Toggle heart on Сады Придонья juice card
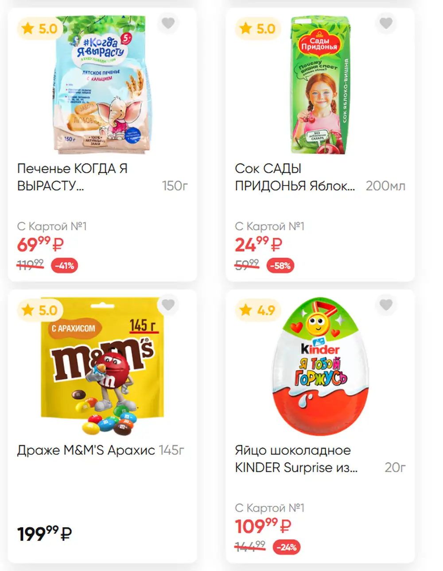 [x=386, y=23]
